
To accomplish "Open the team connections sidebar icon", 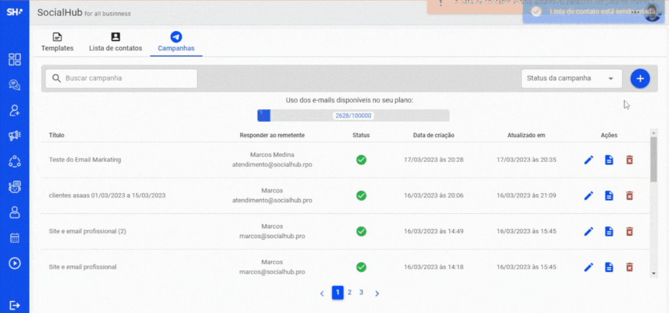I will [15, 161].
